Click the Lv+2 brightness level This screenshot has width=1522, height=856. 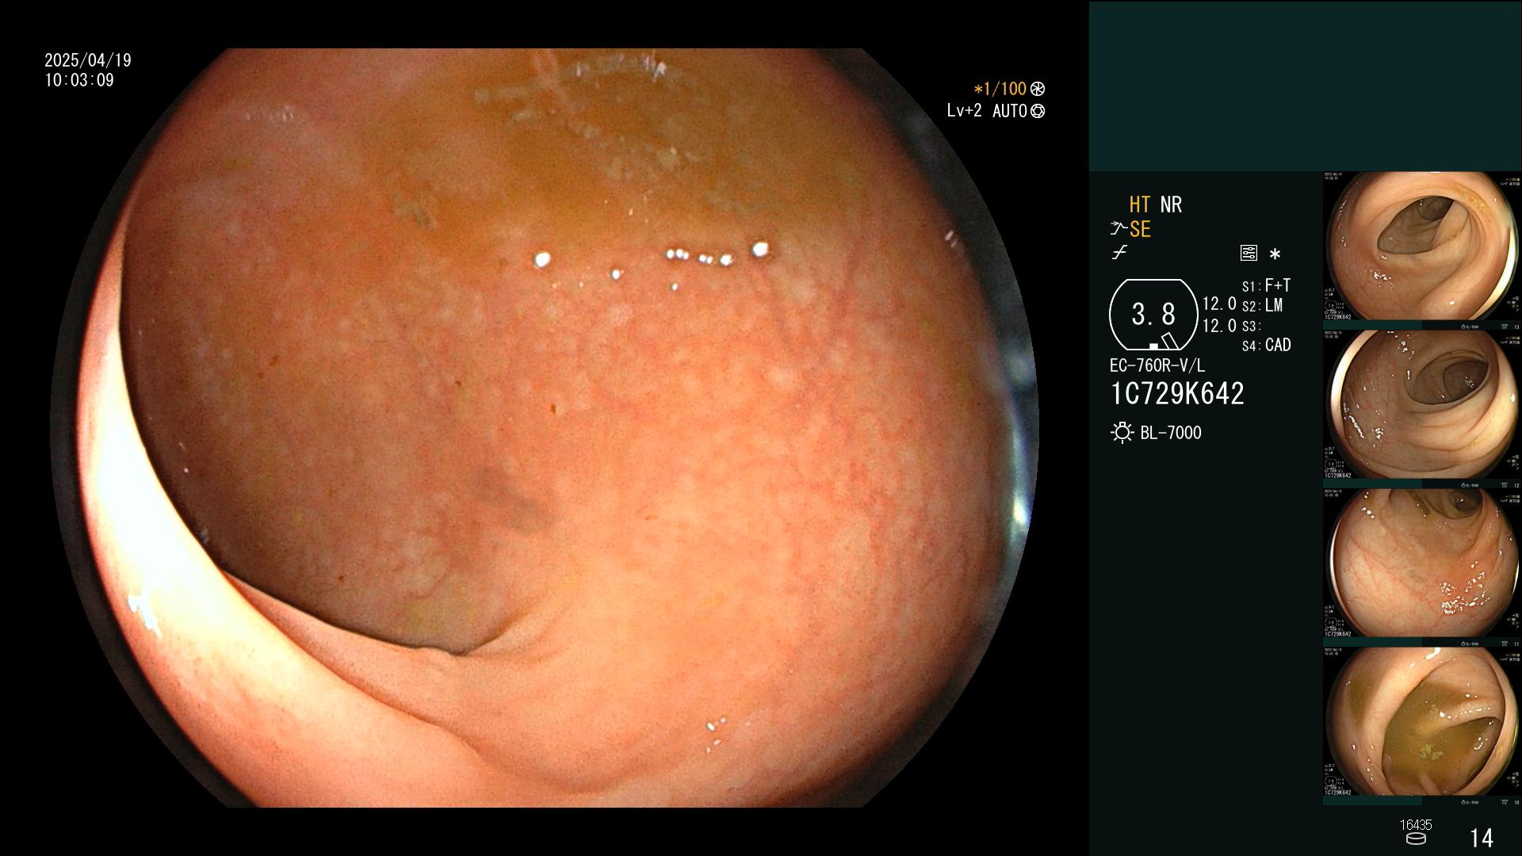964,111
